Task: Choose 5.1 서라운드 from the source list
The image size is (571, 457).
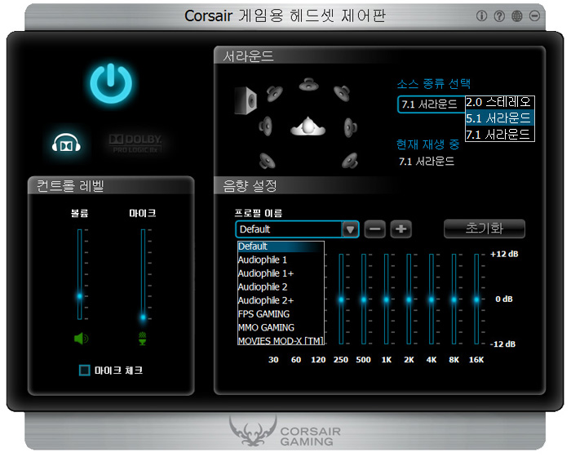Action: [499, 118]
